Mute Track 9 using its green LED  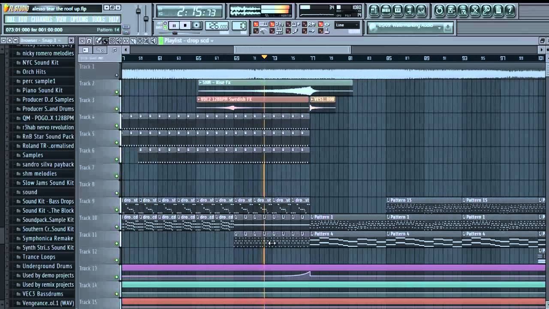point(117,210)
